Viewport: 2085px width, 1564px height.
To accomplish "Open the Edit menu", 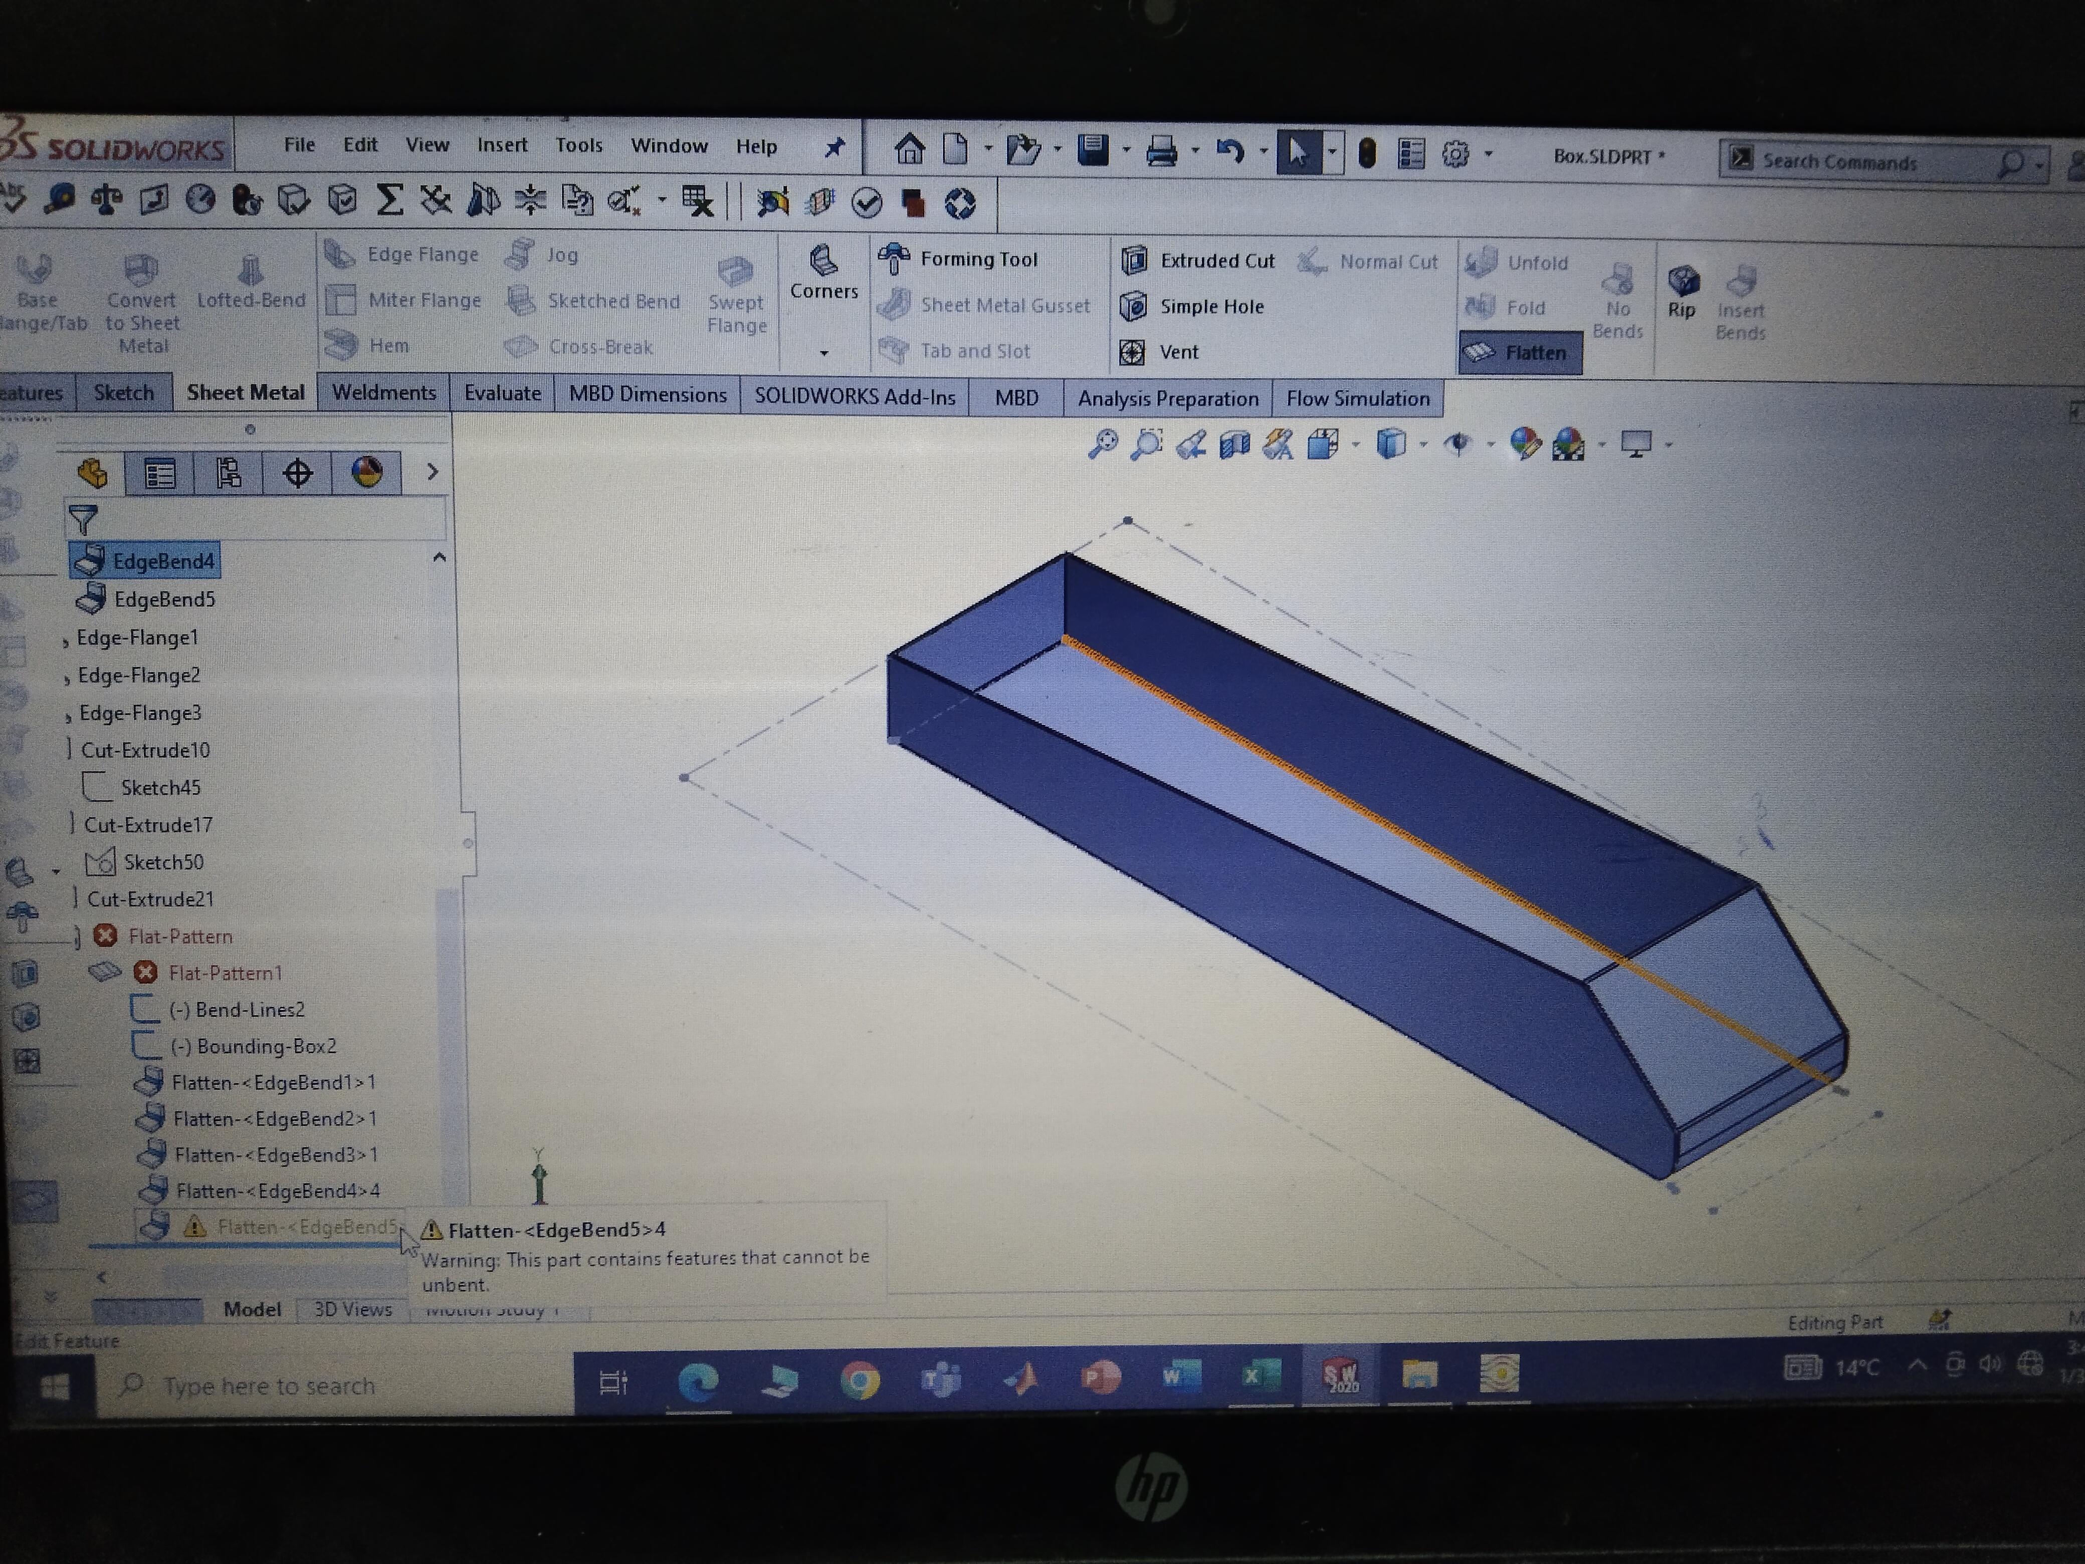I will point(360,144).
